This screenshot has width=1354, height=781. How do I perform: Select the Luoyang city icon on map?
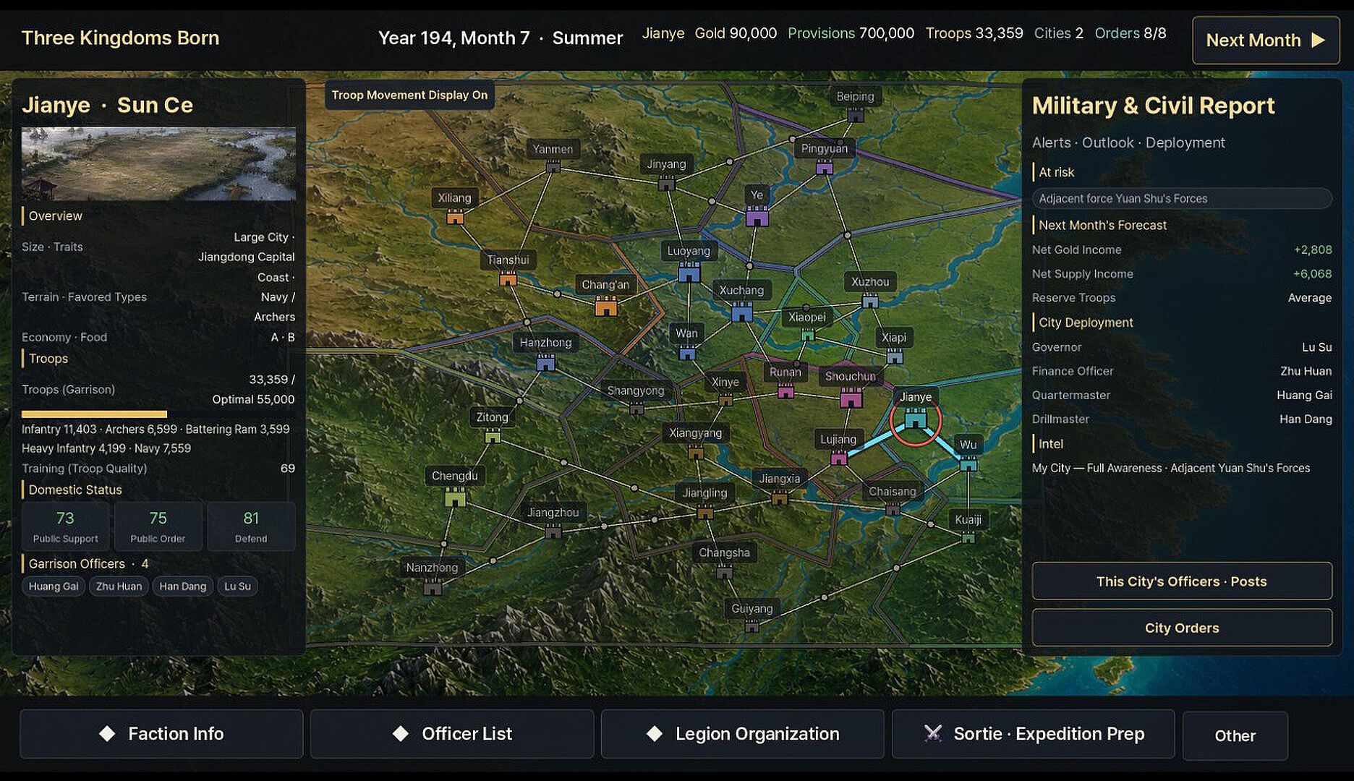point(689,272)
